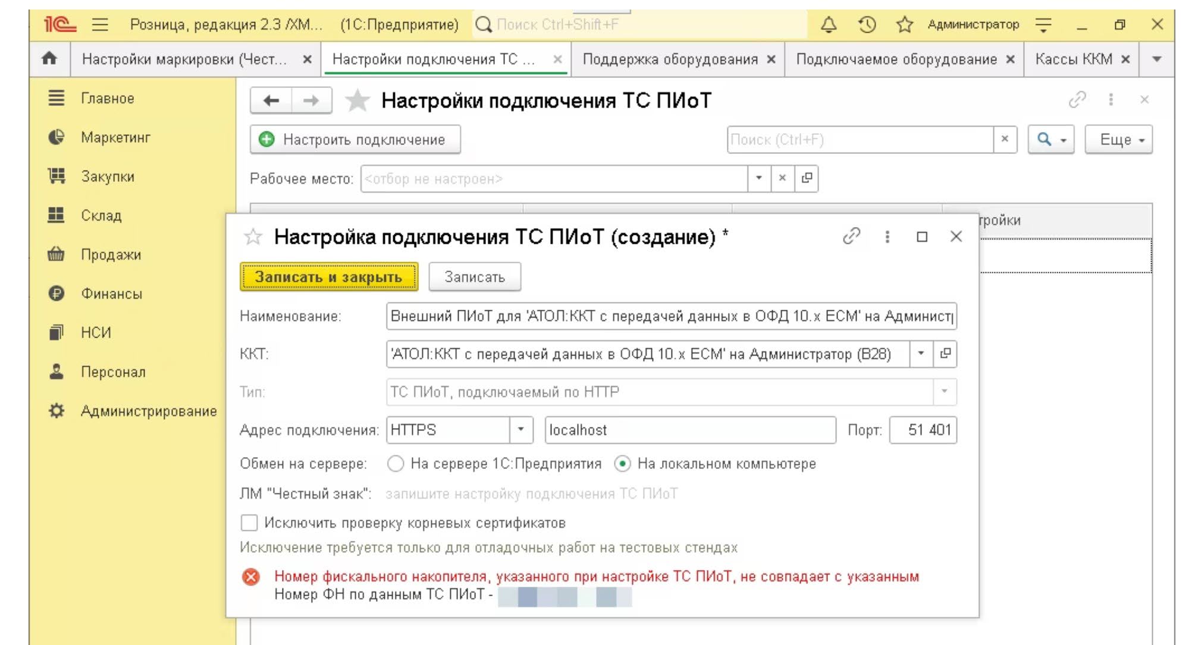The height and width of the screenshot is (645, 1195).
Task: Switch to Поддержка оборудования tab
Action: point(670,59)
